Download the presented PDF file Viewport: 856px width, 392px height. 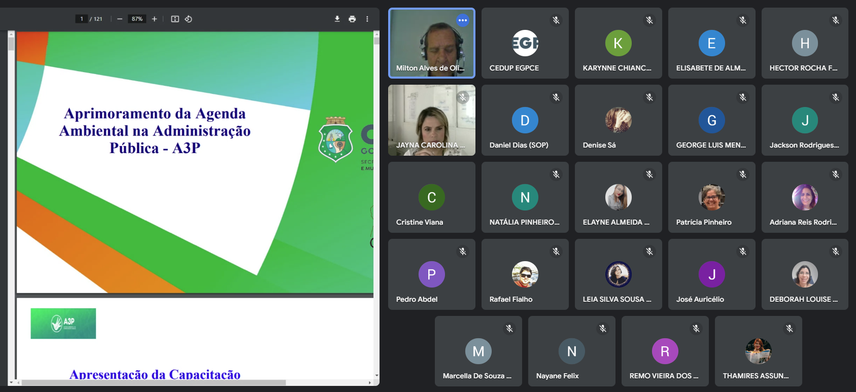(337, 19)
